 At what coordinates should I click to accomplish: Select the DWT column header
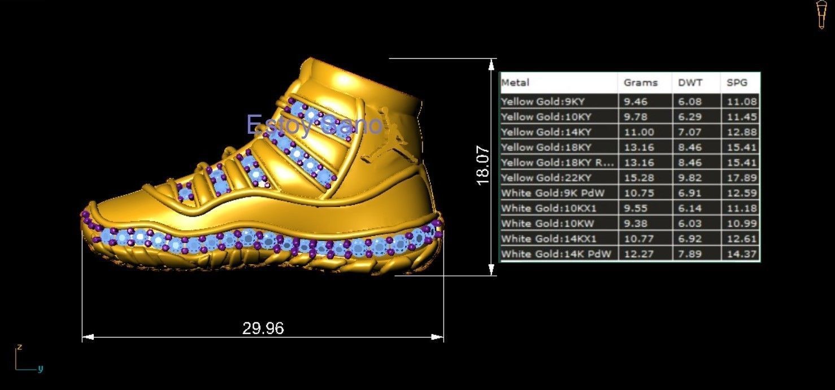pos(690,82)
